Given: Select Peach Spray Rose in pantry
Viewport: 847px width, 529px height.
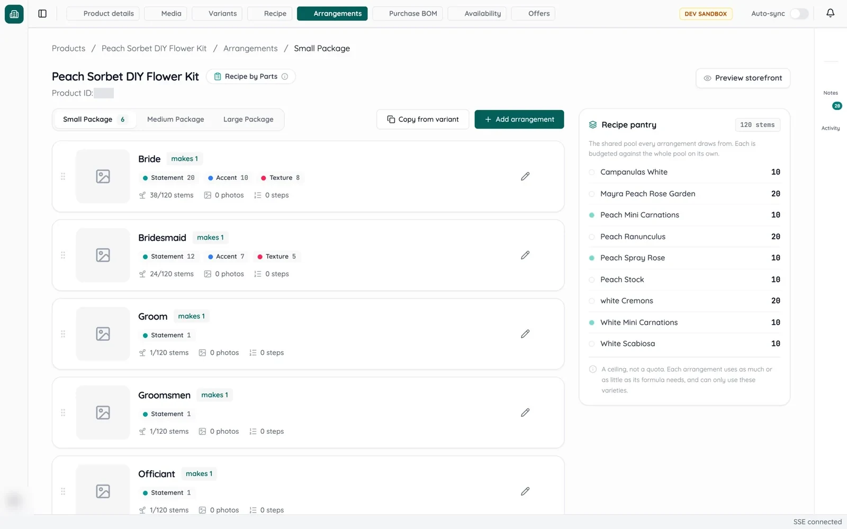Looking at the screenshot, I should click(x=684, y=258).
